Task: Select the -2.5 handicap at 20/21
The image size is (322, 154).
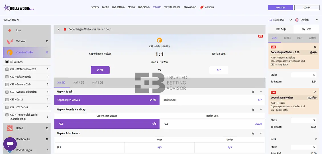Action: coord(212,124)
